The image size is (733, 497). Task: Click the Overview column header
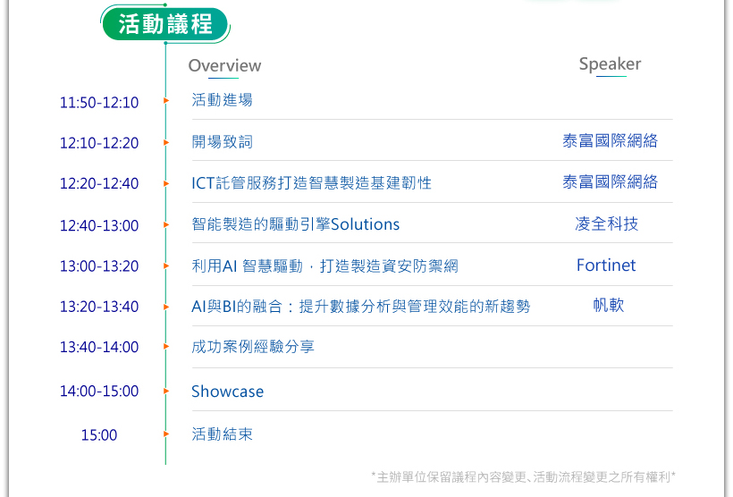pyautogui.click(x=224, y=65)
